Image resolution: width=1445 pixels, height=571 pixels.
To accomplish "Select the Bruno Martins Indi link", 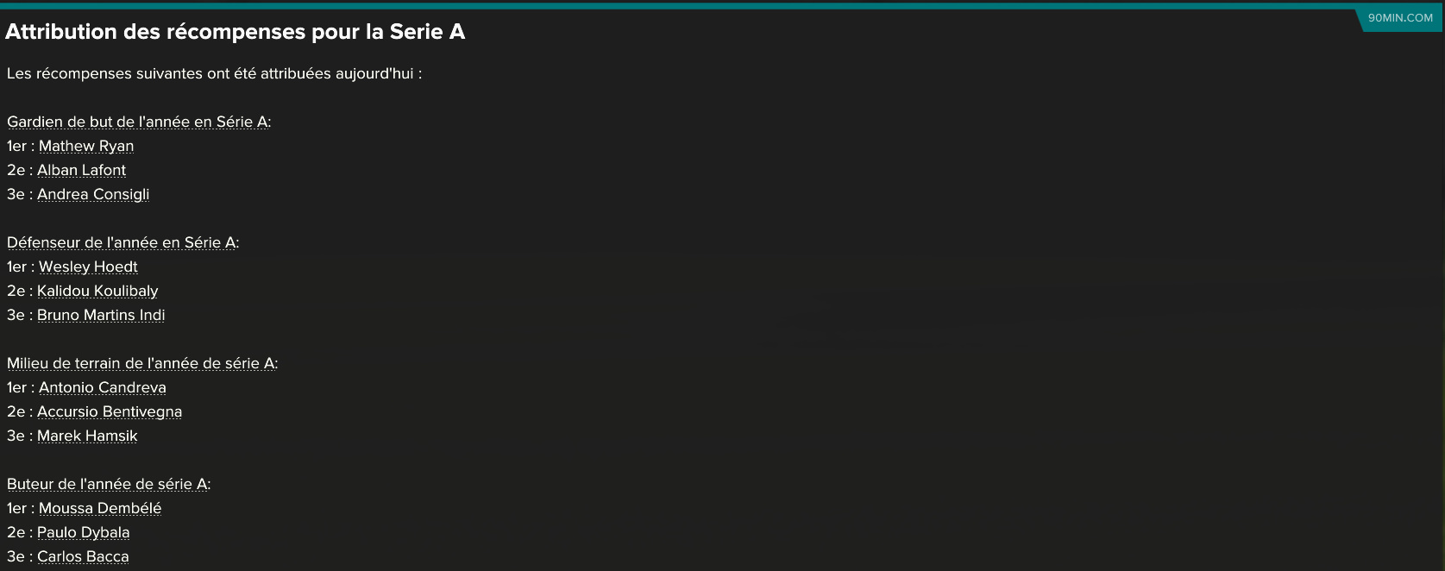I will pos(101,315).
